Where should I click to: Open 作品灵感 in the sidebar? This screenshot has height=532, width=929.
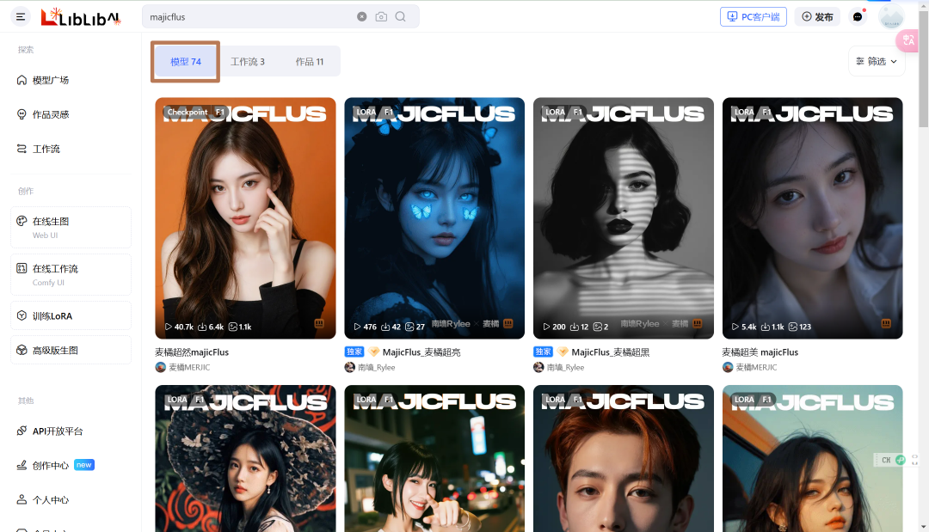point(53,113)
